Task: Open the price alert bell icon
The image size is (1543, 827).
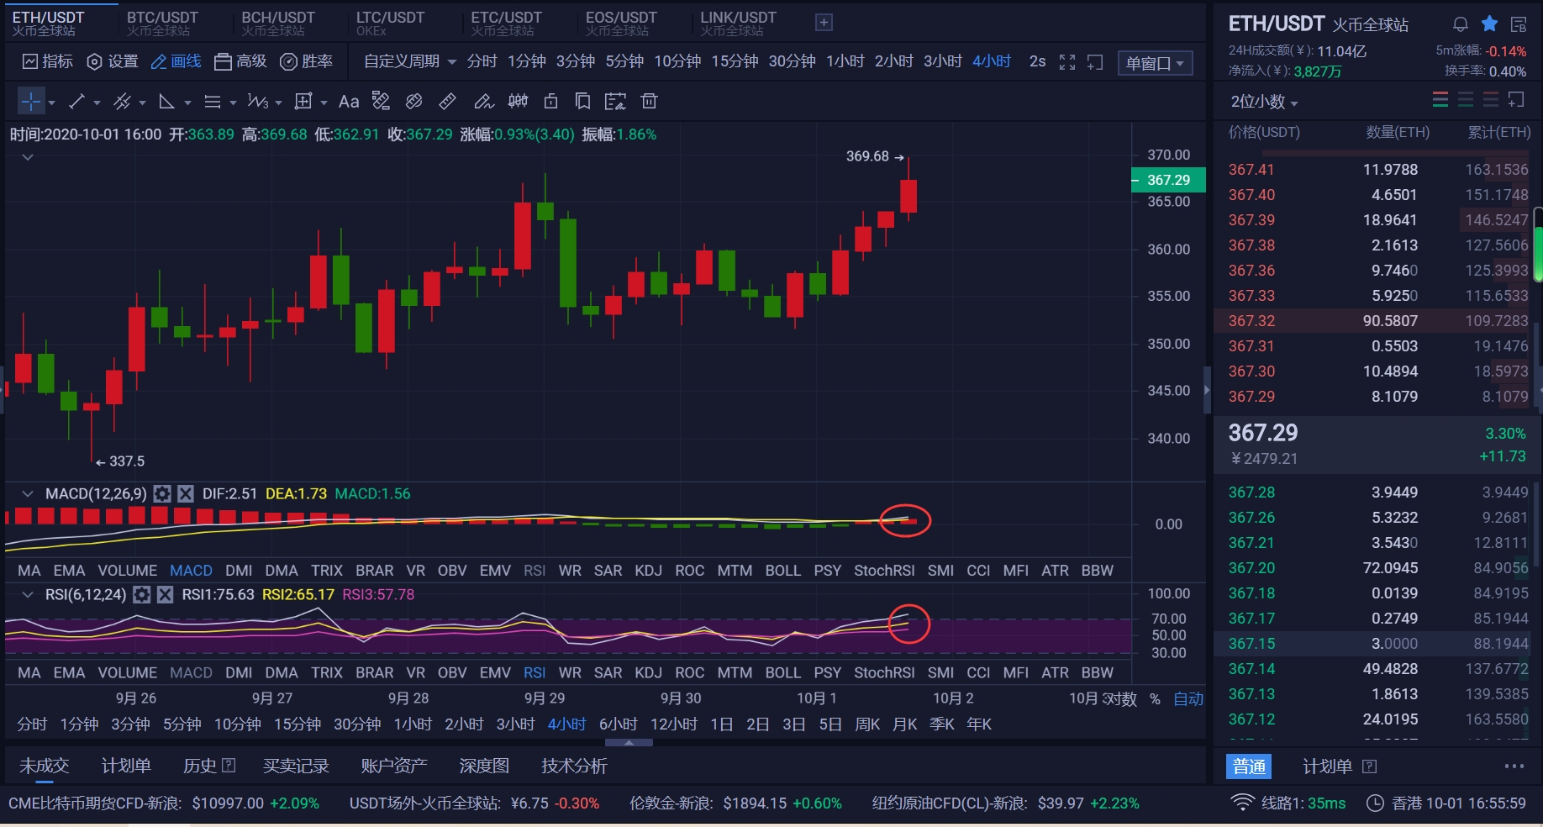Action: pyautogui.click(x=1460, y=24)
